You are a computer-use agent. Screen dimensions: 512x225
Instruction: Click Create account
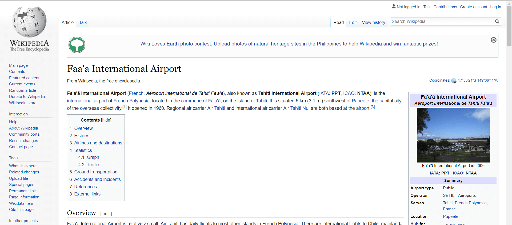474,7
